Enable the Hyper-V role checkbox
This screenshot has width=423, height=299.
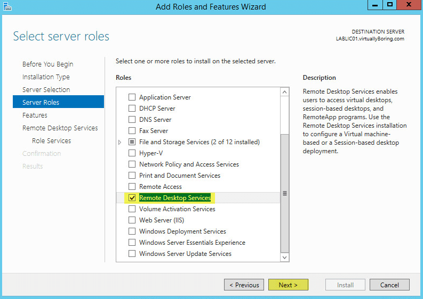[x=132, y=153]
